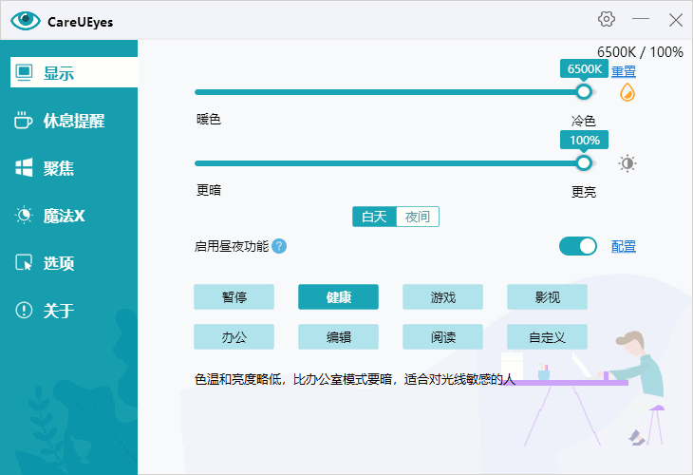Toggle the 启用昼夜功能 switch off
The height and width of the screenshot is (475, 693).
pos(577,246)
